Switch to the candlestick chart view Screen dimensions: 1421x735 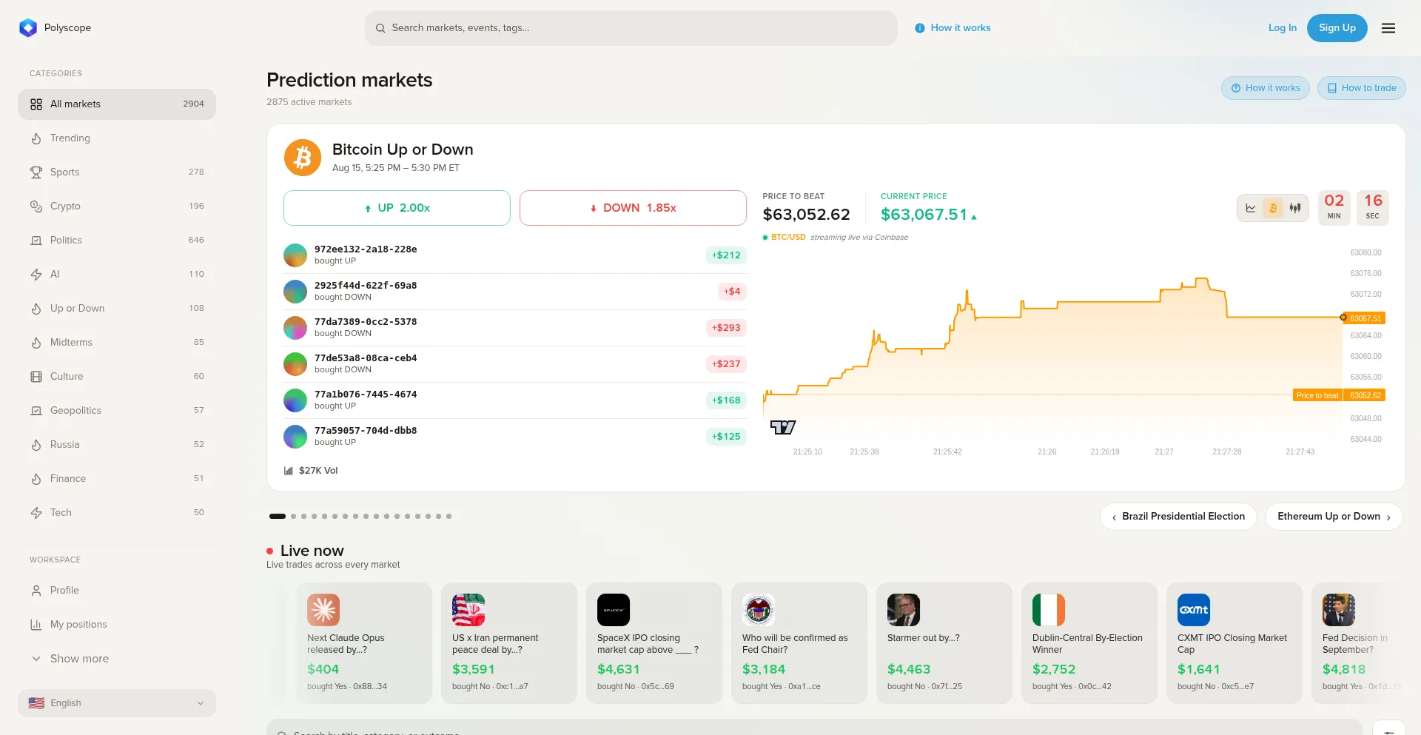coord(1295,208)
